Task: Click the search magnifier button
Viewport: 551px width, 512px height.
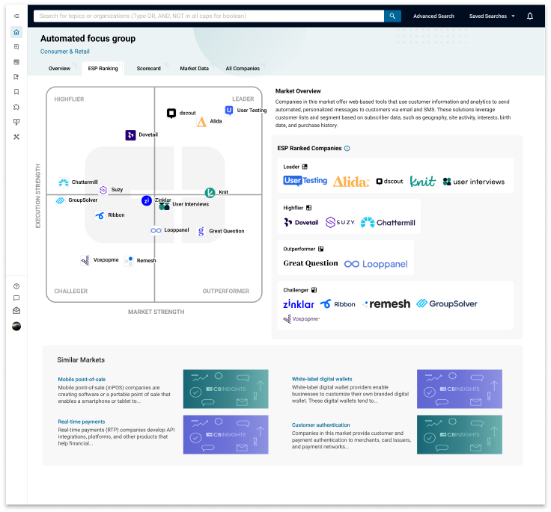Action: click(x=392, y=16)
